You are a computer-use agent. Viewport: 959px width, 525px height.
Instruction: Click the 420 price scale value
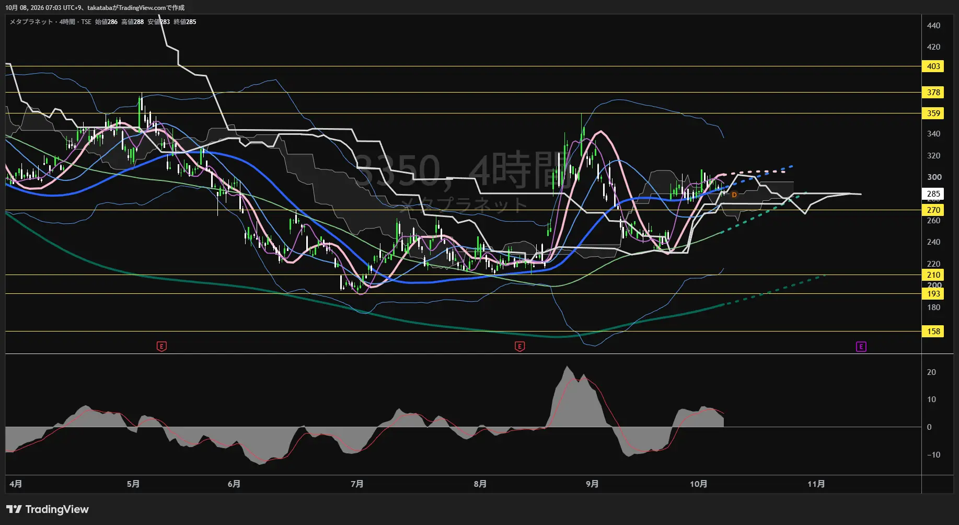(933, 47)
